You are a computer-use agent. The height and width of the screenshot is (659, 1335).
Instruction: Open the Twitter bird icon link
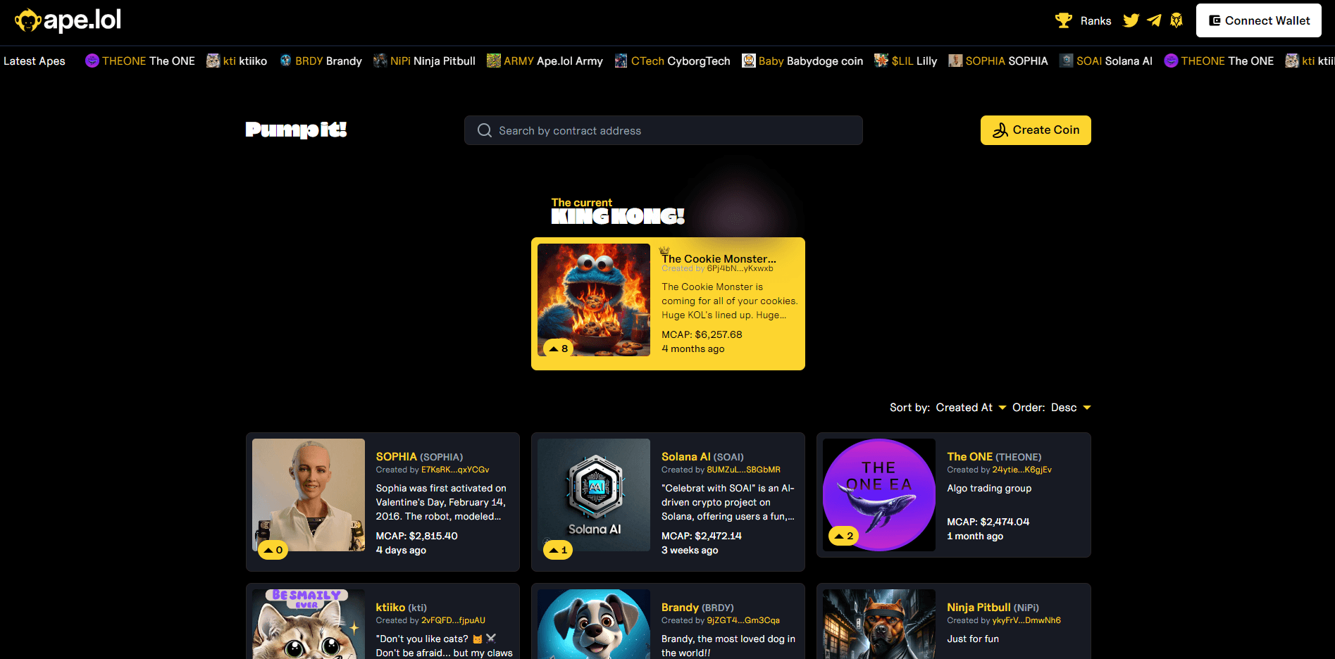pos(1131,20)
